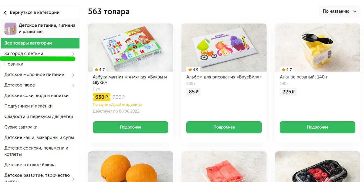
Task: Open the 'Давайте дружить' card link
Action: [117, 104]
